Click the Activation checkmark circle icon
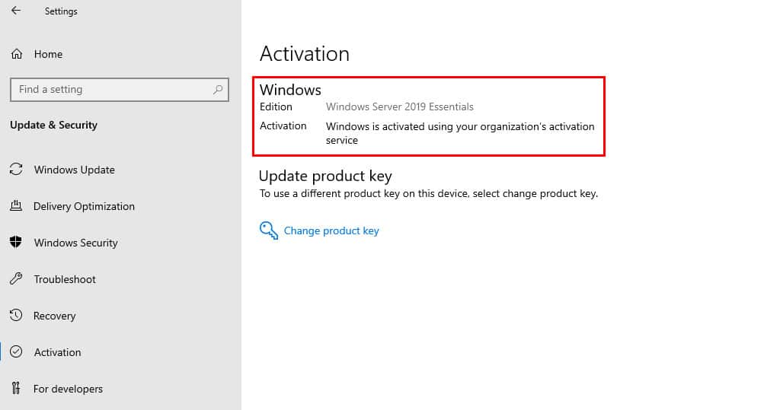This screenshot has height=410, width=780. click(16, 352)
